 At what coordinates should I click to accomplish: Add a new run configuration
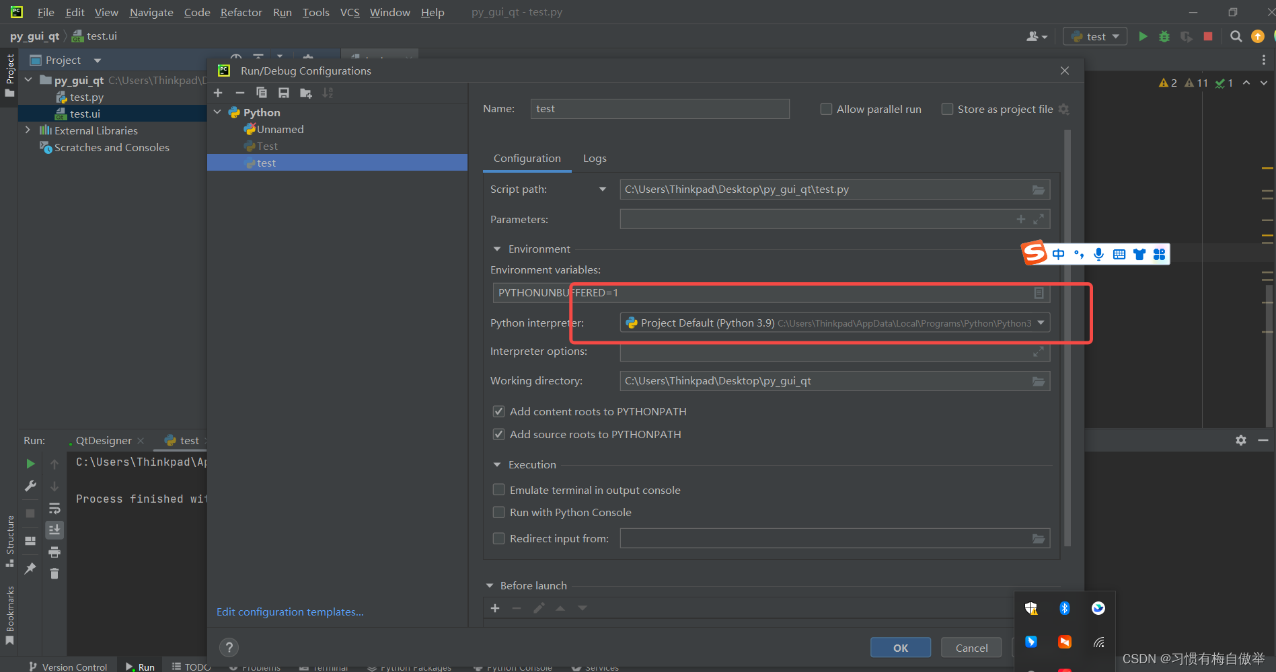218,92
